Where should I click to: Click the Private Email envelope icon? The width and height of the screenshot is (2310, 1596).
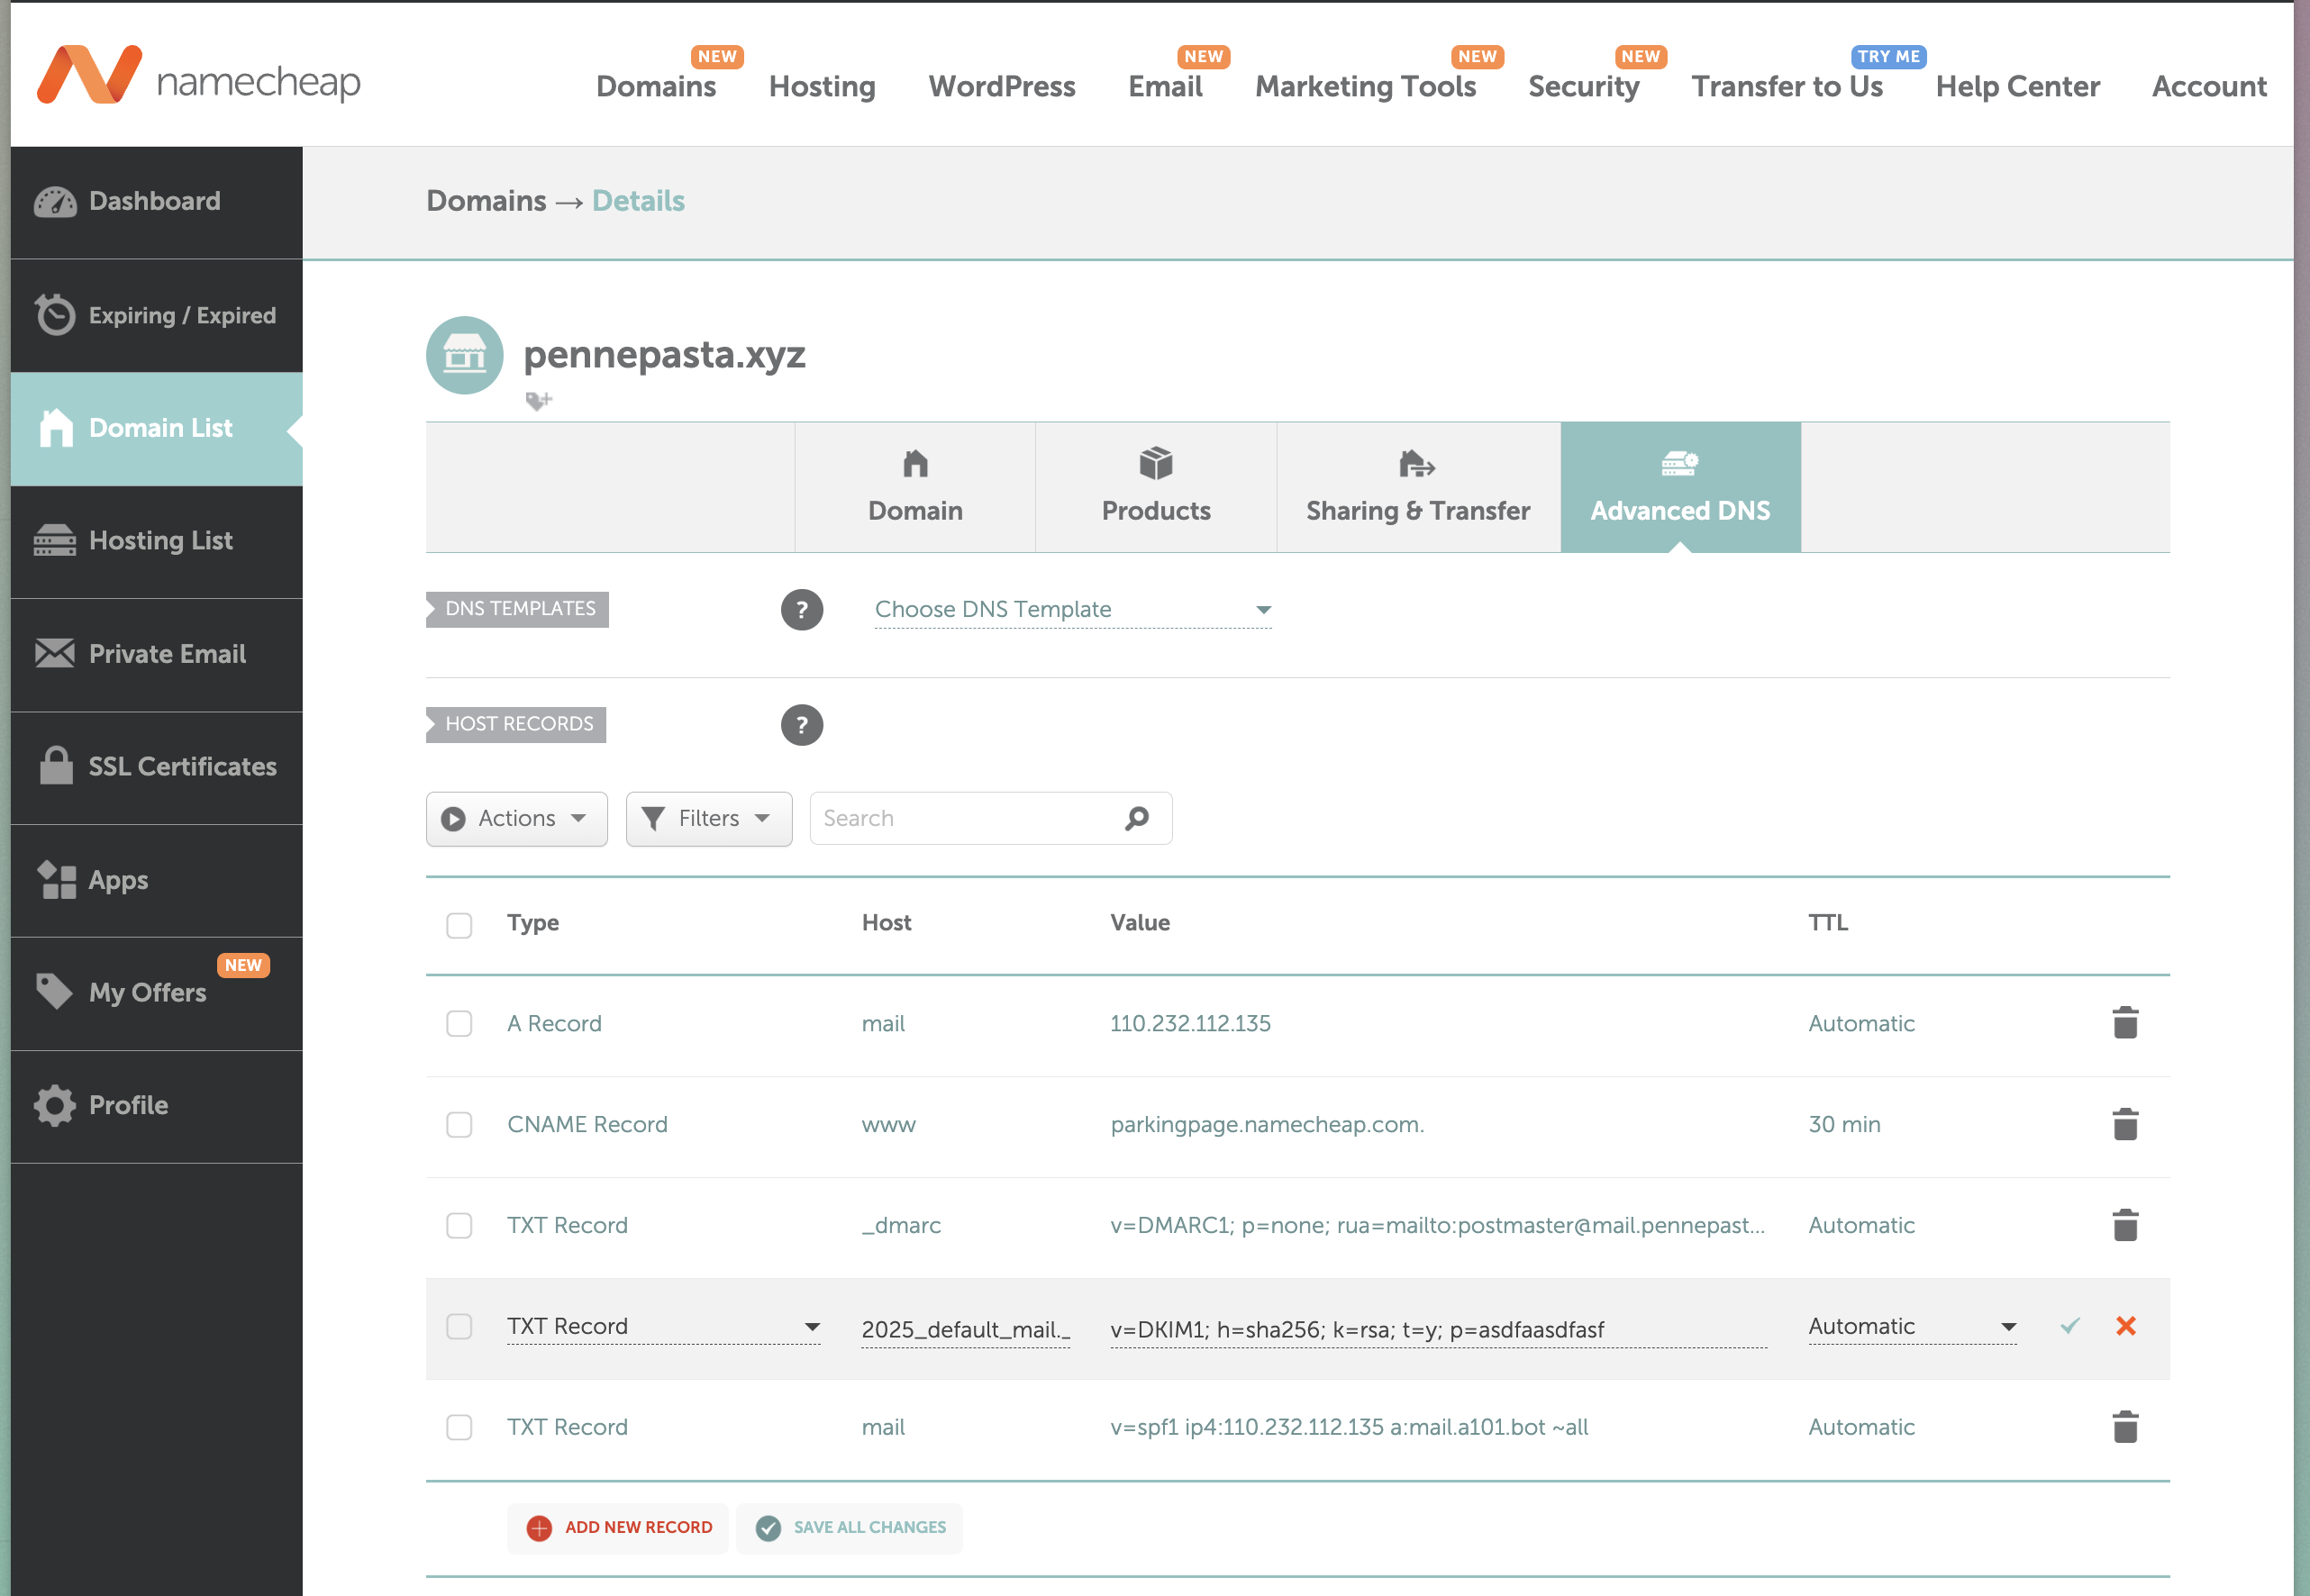pyautogui.click(x=55, y=654)
